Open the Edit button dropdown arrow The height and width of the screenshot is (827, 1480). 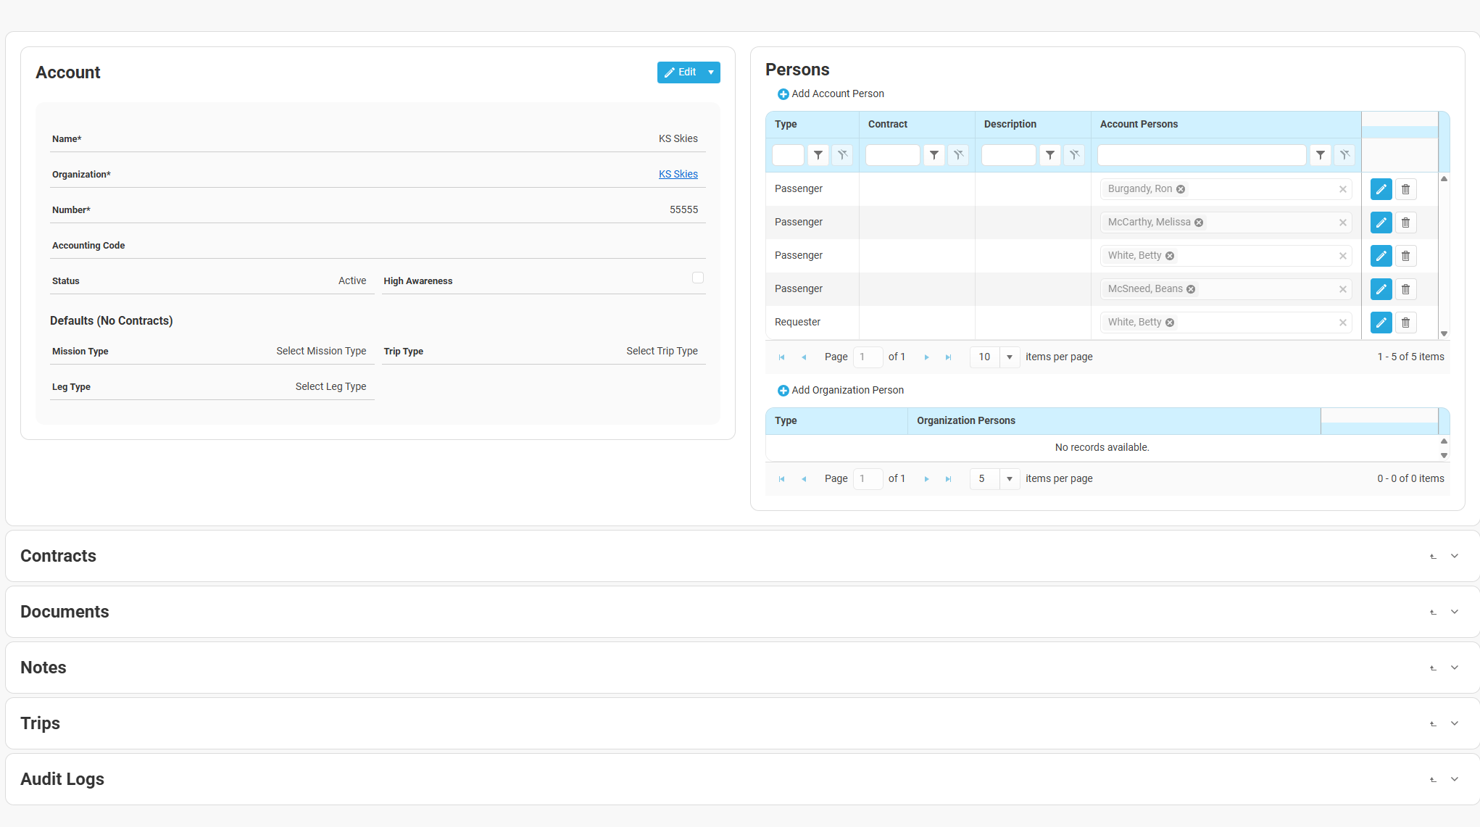(711, 72)
